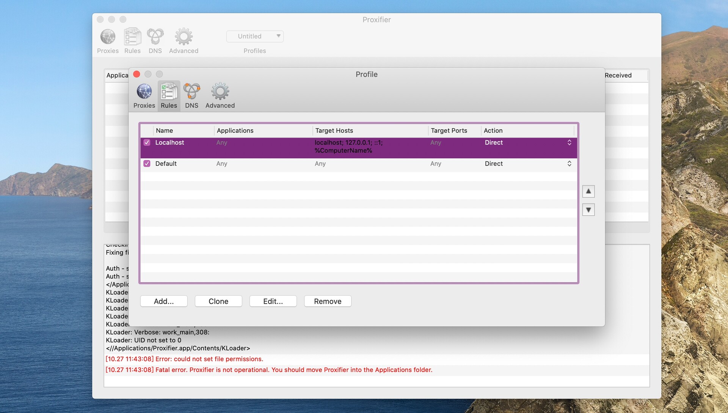Click the Applications column header
Viewport: 728px width, 413px height.
(263, 131)
